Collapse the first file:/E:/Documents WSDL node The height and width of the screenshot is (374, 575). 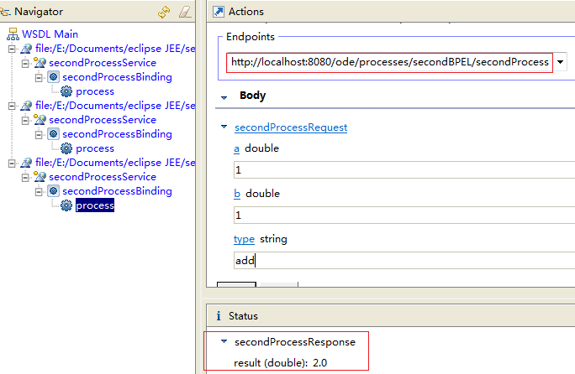pos(12,49)
